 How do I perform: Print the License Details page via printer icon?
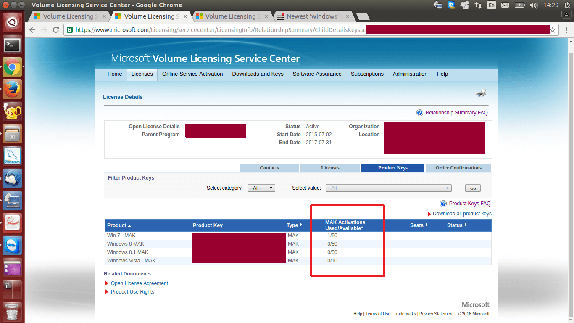pos(481,93)
